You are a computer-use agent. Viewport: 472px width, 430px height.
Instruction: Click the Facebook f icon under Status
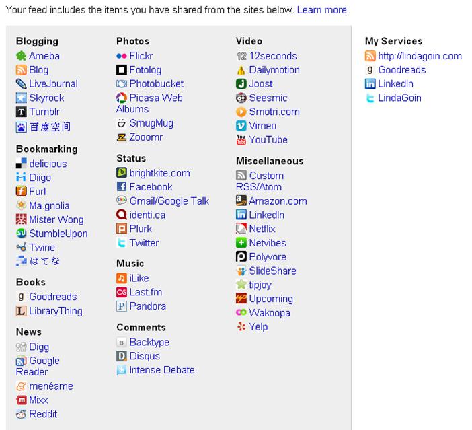click(121, 187)
